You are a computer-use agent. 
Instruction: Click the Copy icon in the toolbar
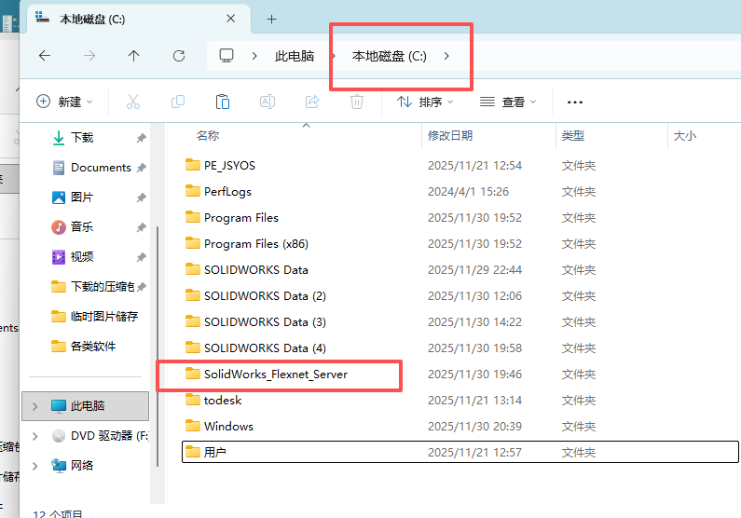point(178,102)
